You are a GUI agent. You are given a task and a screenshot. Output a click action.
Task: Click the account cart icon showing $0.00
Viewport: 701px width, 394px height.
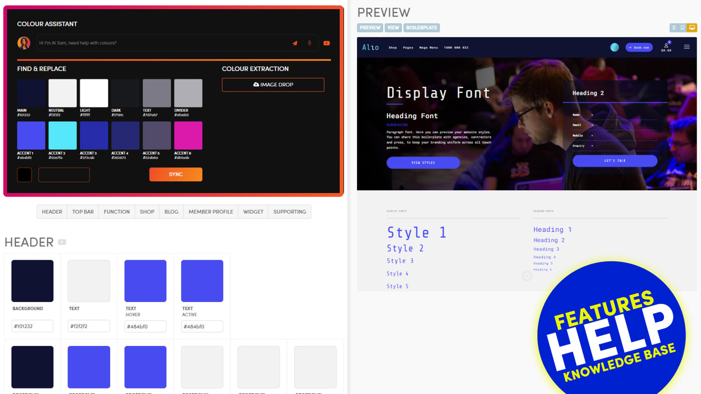pos(666,47)
